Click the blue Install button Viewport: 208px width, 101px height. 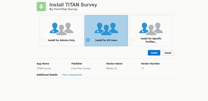154,53
